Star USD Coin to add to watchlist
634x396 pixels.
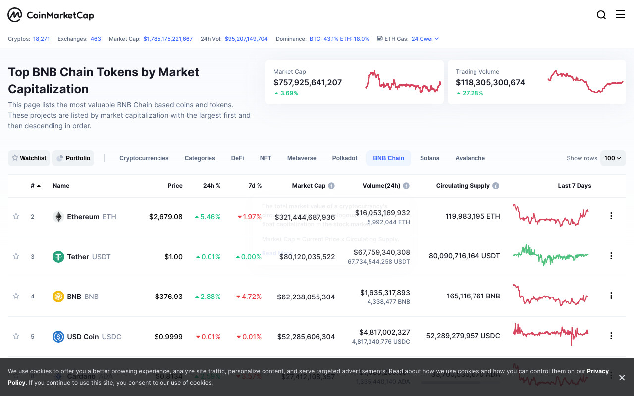point(16,336)
